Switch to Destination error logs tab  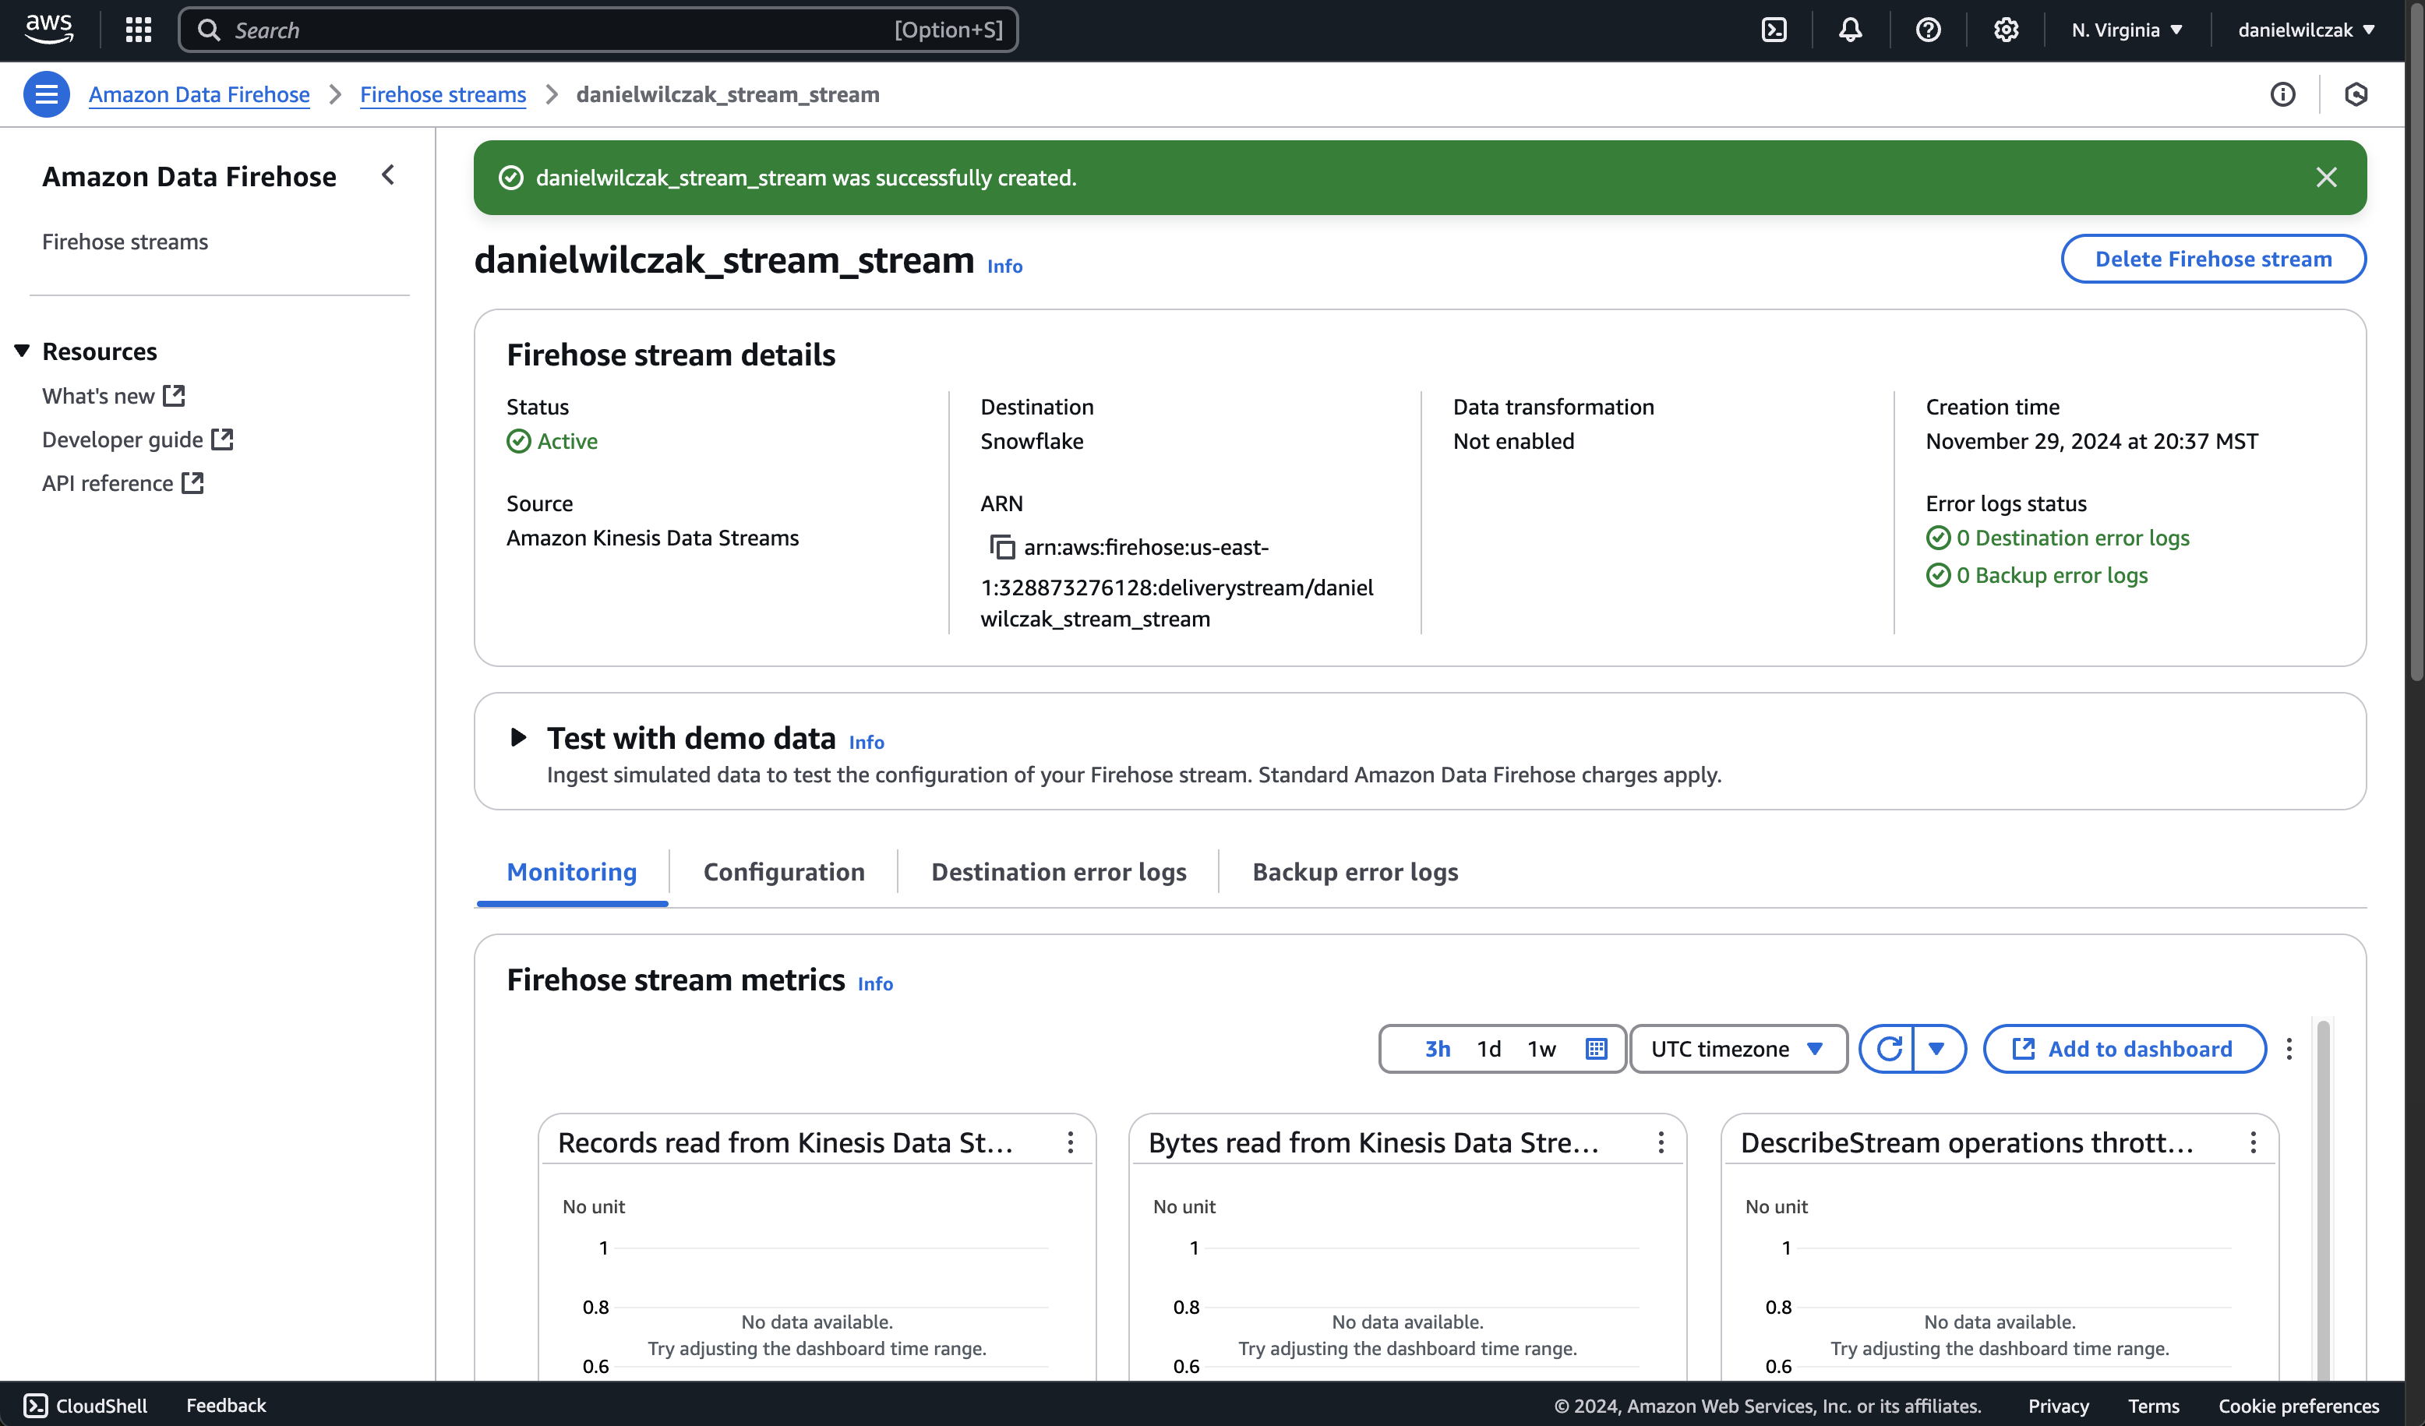point(1058,872)
